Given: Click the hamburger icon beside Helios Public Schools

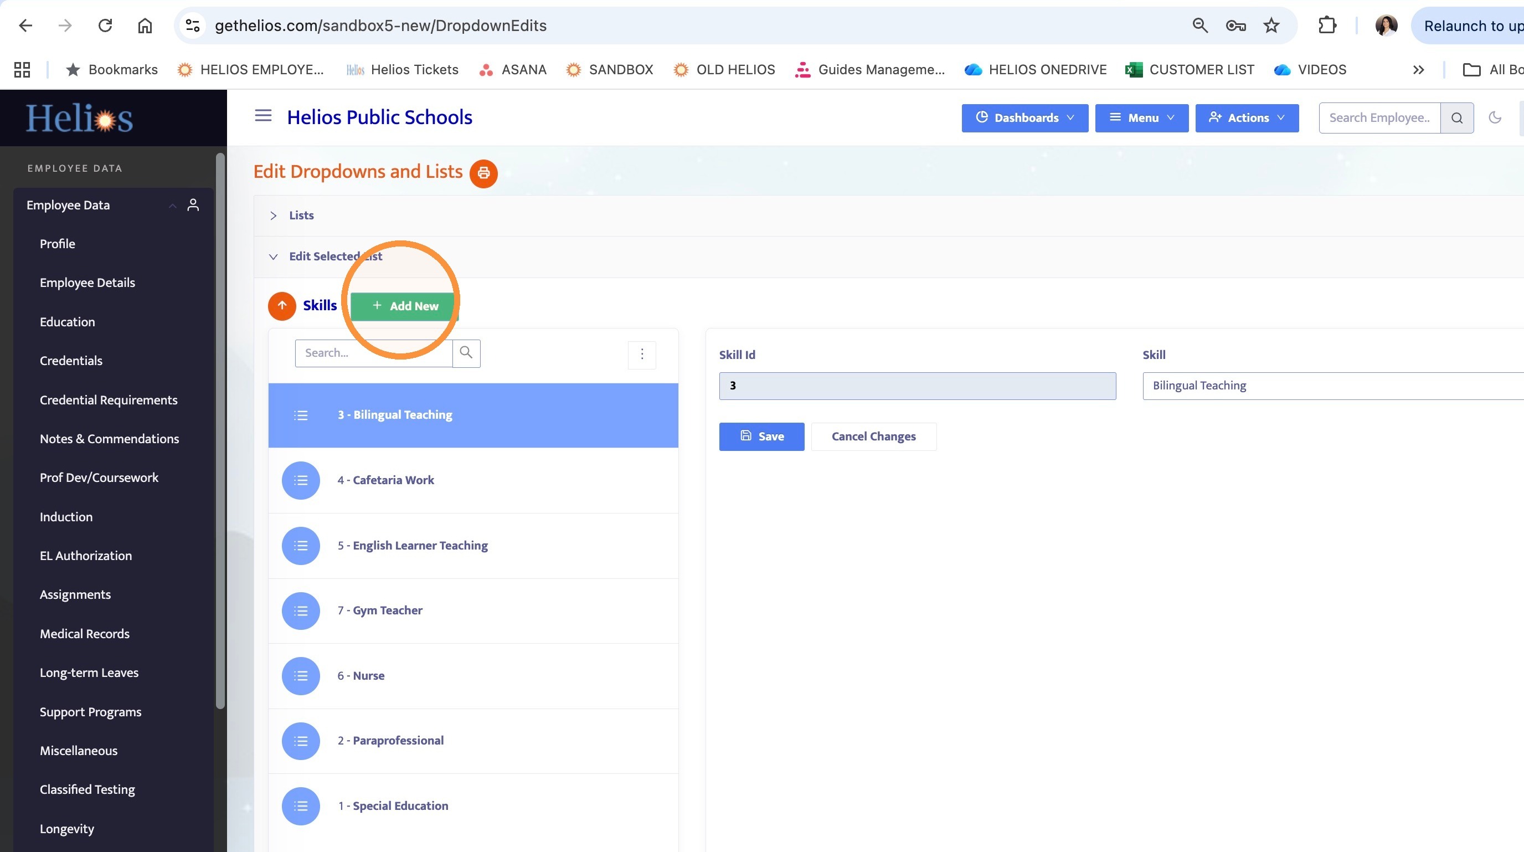Looking at the screenshot, I should (263, 116).
